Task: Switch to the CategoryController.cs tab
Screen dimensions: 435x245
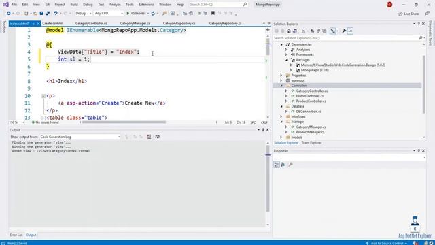Action: point(91,24)
